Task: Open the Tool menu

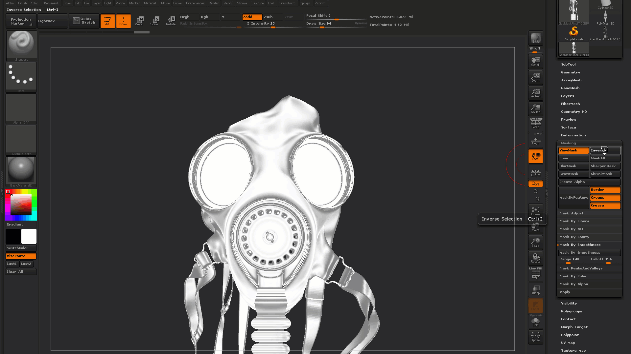Action: (x=270, y=3)
